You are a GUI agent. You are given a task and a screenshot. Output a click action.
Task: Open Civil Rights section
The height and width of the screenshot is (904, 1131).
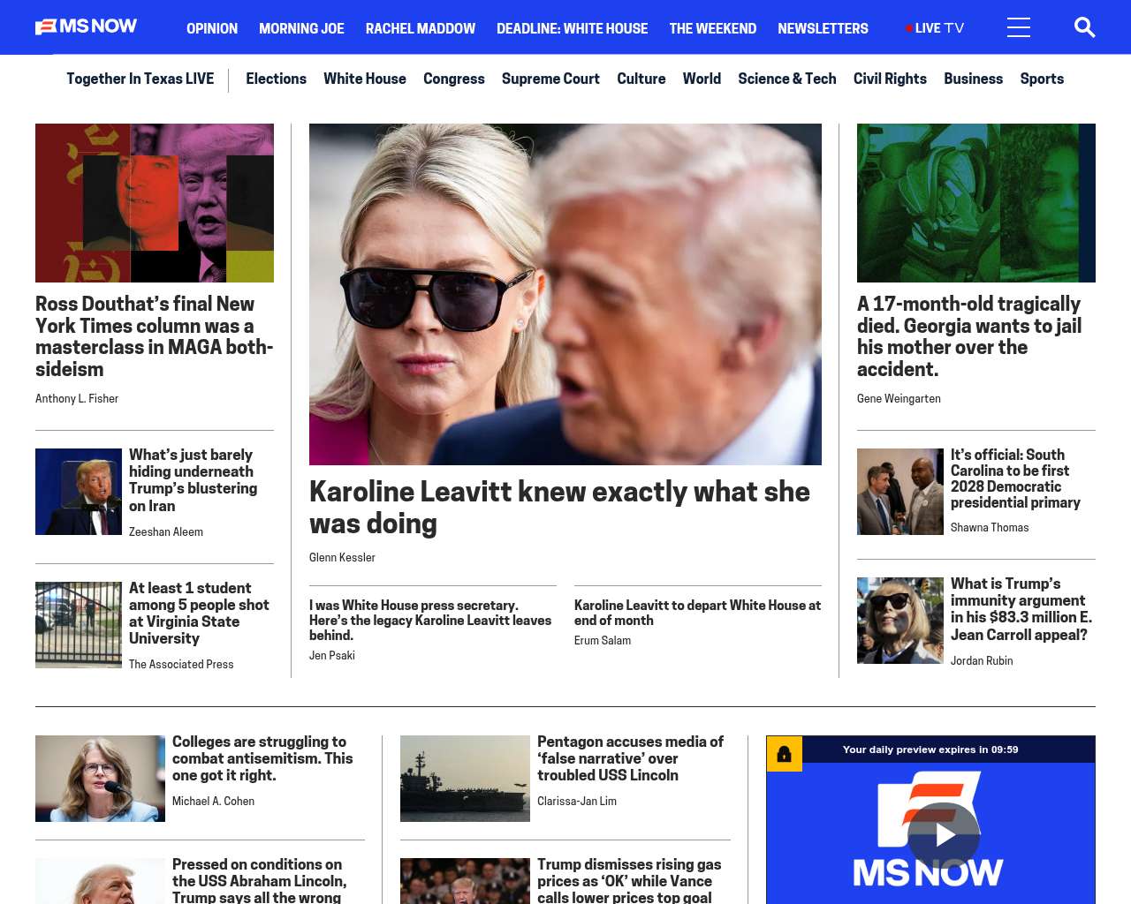point(890,79)
